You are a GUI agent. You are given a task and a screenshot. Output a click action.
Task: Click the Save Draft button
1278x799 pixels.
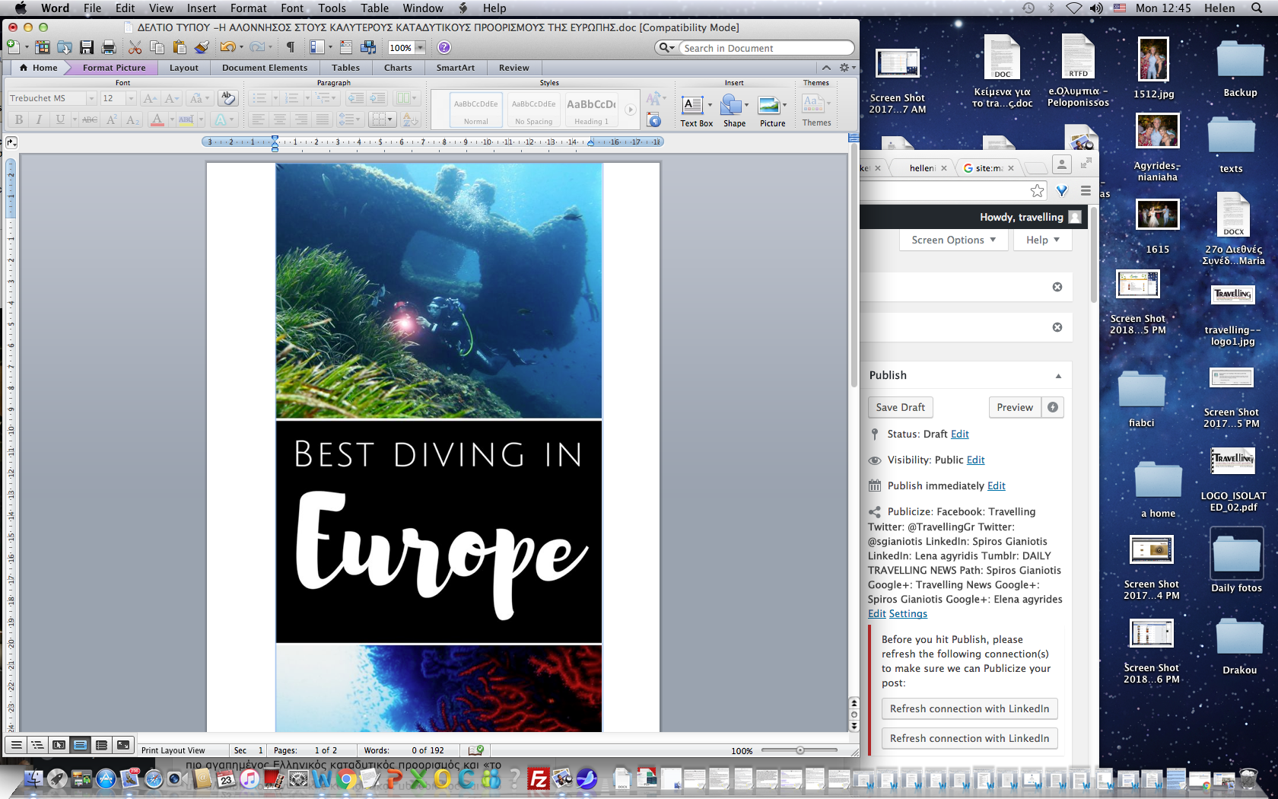coord(901,407)
